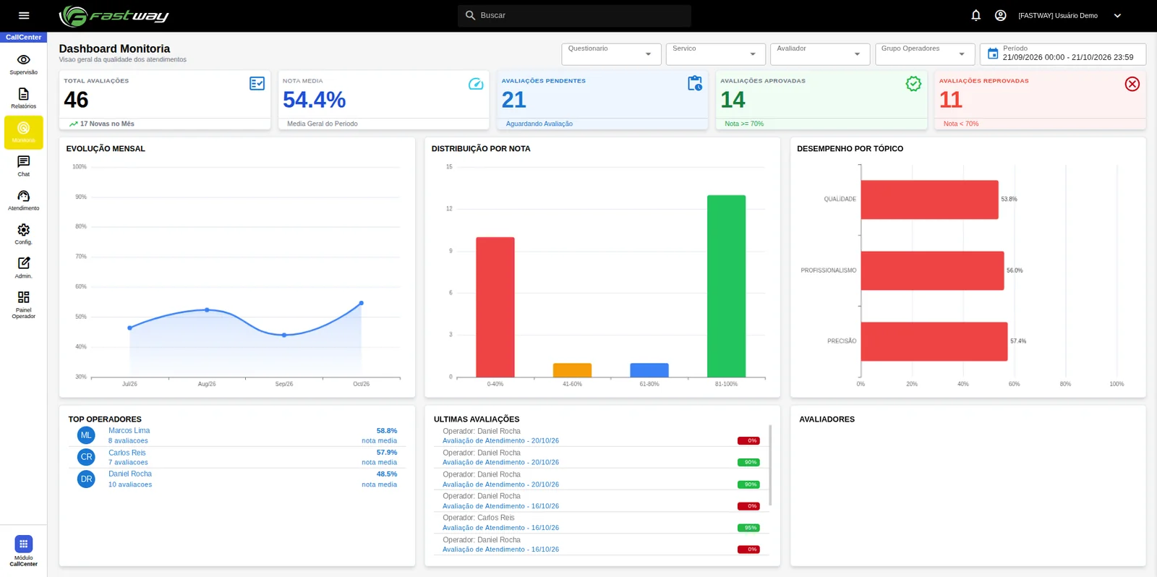Expand the Servico dropdown

point(715,54)
